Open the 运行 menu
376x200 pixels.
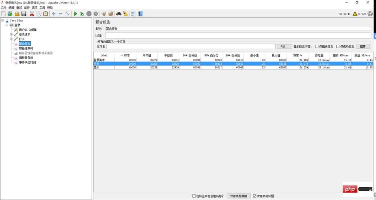[x=26, y=8]
